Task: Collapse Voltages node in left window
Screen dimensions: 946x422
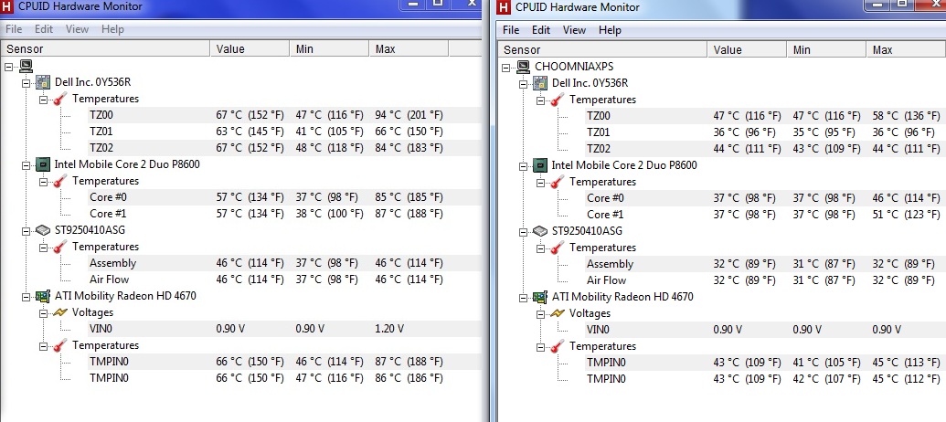Action: (44, 313)
